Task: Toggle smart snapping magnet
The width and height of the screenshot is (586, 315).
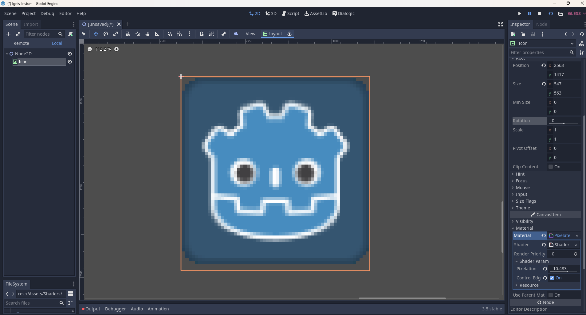Action: pos(170,34)
